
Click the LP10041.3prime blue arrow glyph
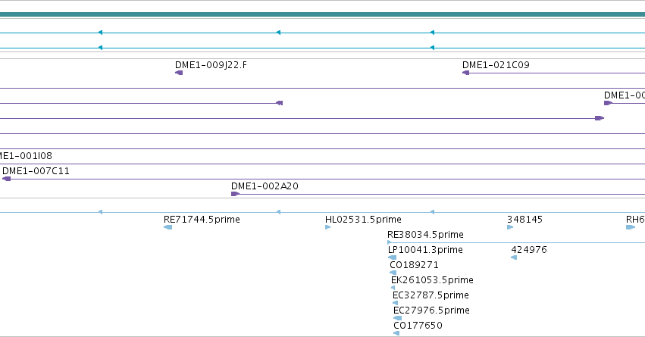pyautogui.click(x=392, y=257)
